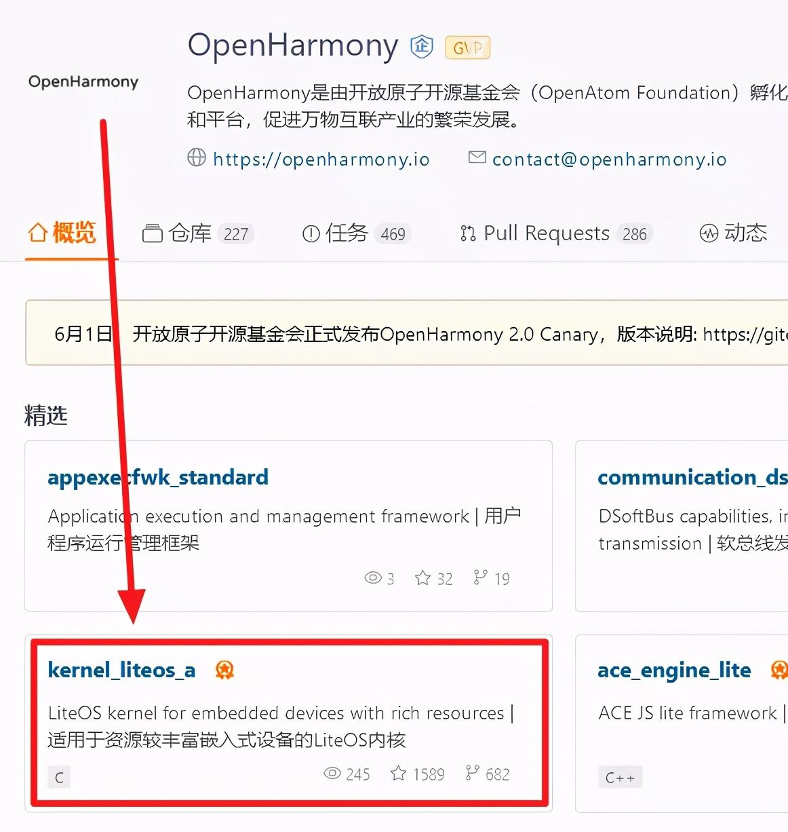The width and height of the screenshot is (788, 832).
Task: Click the 精选 featured section heading
Action: tap(46, 415)
